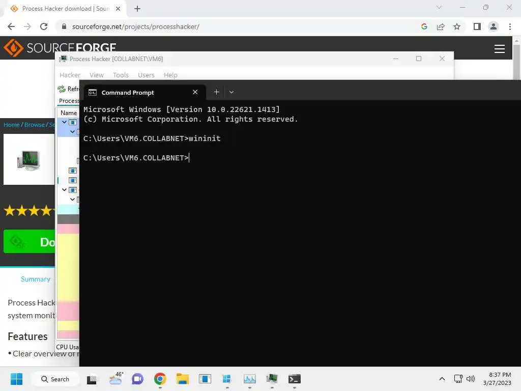
Task: Open the View menu in Process Hacker
Action: click(x=96, y=75)
